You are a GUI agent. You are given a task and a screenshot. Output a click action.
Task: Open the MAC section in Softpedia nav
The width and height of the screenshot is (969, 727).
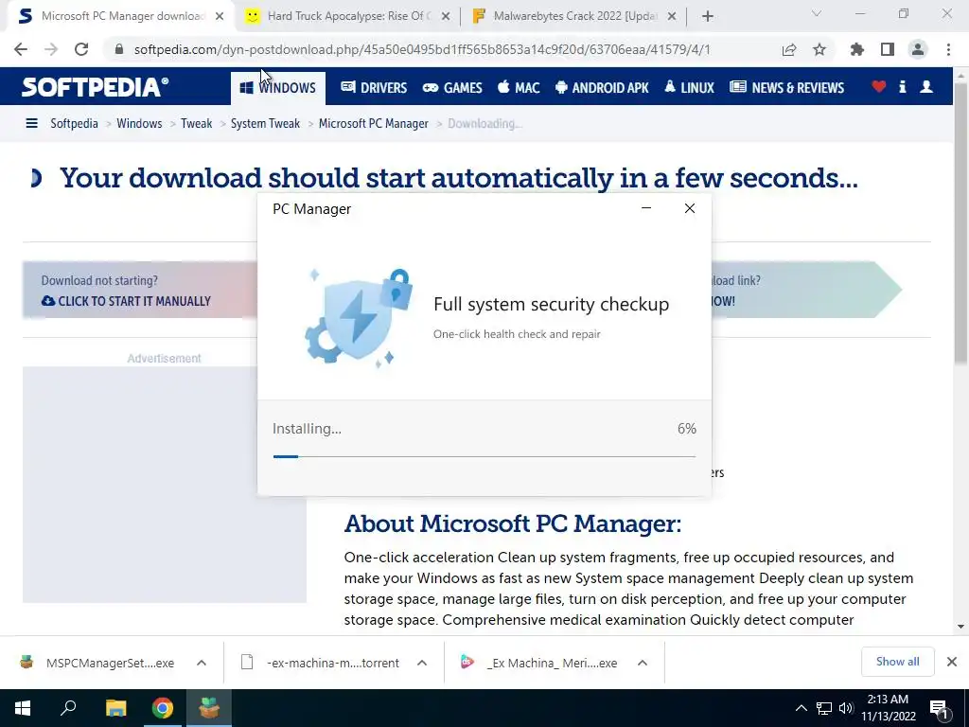tap(519, 88)
